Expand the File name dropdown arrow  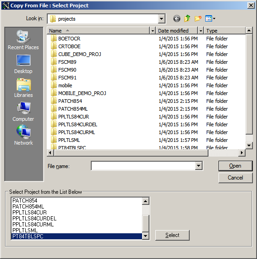click(x=198, y=166)
